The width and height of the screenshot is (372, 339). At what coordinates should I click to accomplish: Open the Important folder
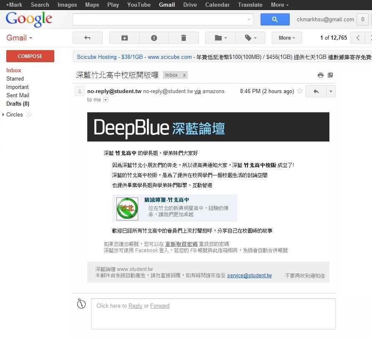tap(17, 87)
